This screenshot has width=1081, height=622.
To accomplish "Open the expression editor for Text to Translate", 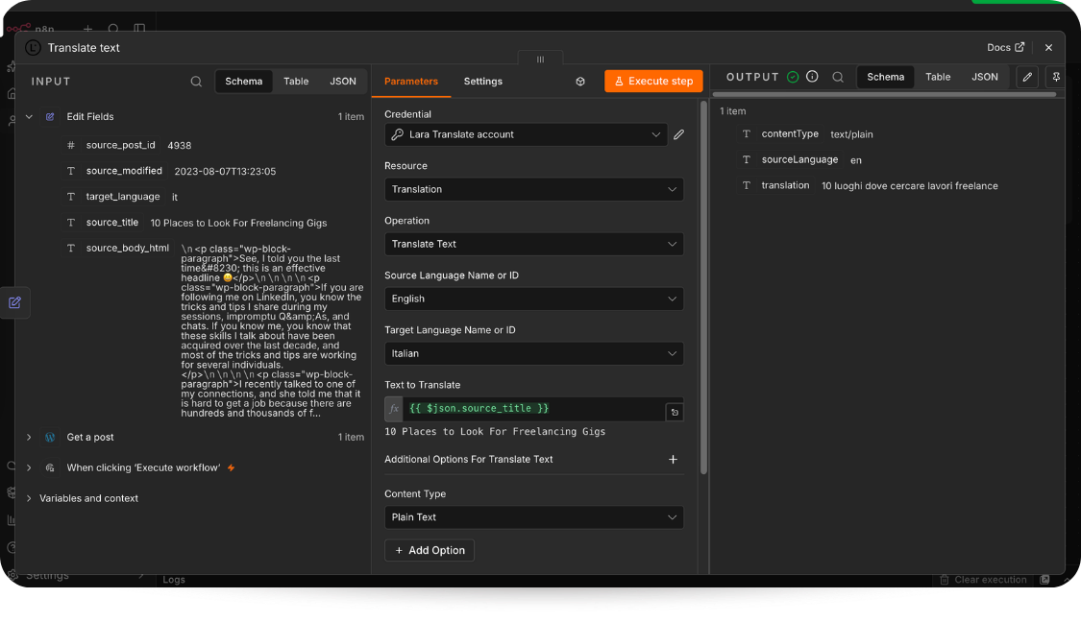I will (x=675, y=413).
